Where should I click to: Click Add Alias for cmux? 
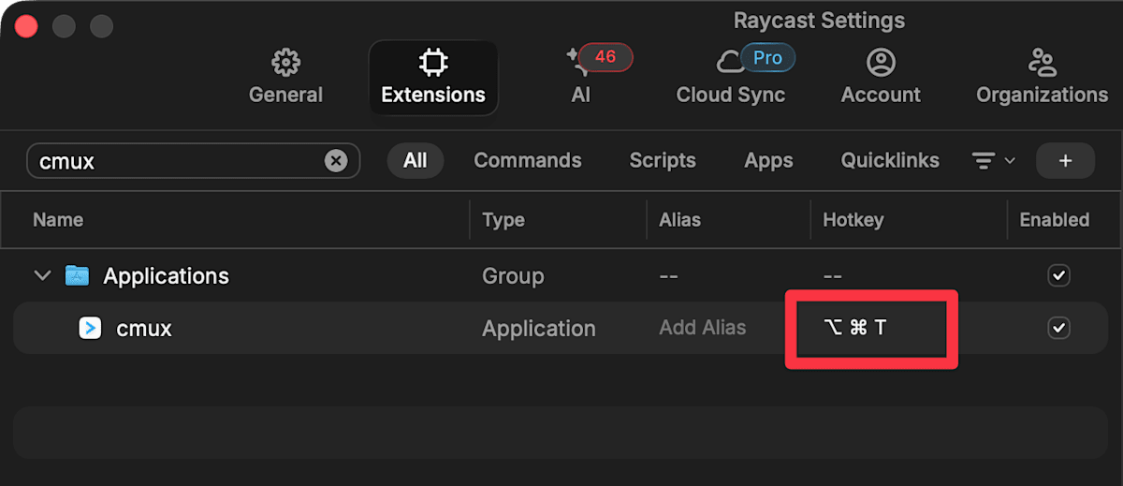703,328
